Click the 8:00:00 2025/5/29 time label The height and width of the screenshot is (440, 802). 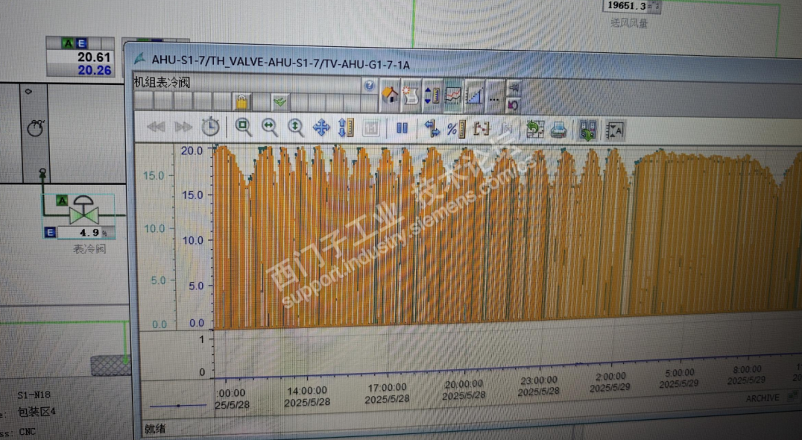(x=747, y=376)
